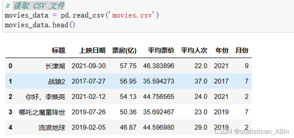Click the title cell 哪吒之魔童降世

(42, 112)
